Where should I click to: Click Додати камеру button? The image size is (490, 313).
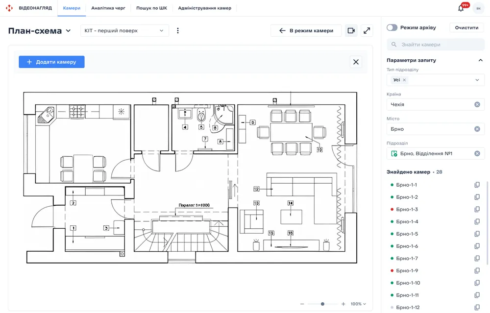click(x=51, y=62)
